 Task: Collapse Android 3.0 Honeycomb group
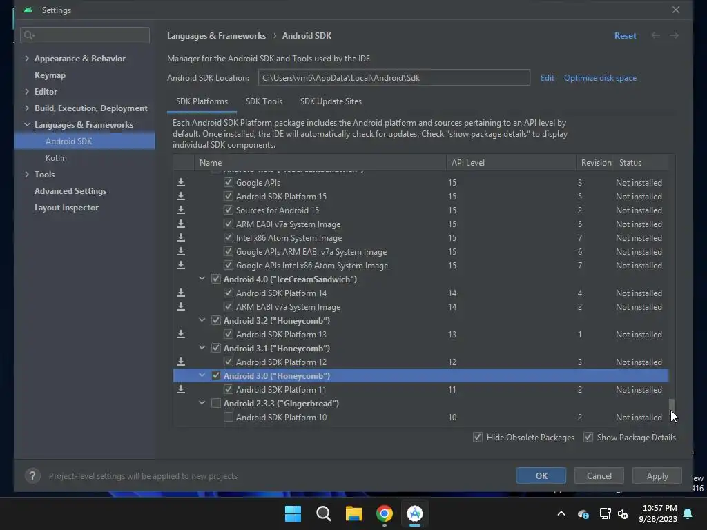202,375
